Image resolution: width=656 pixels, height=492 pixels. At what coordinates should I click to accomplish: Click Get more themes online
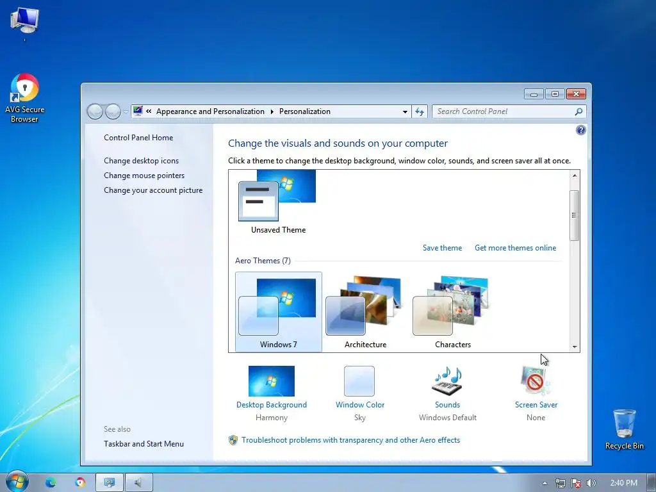point(516,248)
